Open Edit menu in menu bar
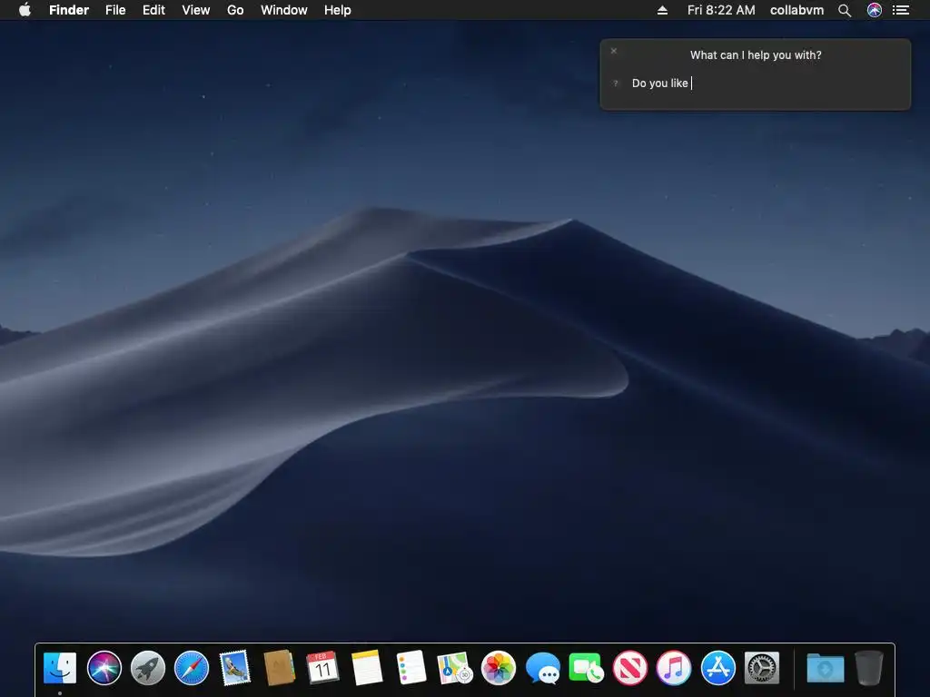This screenshot has width=930, height=697. click(153, 10)
